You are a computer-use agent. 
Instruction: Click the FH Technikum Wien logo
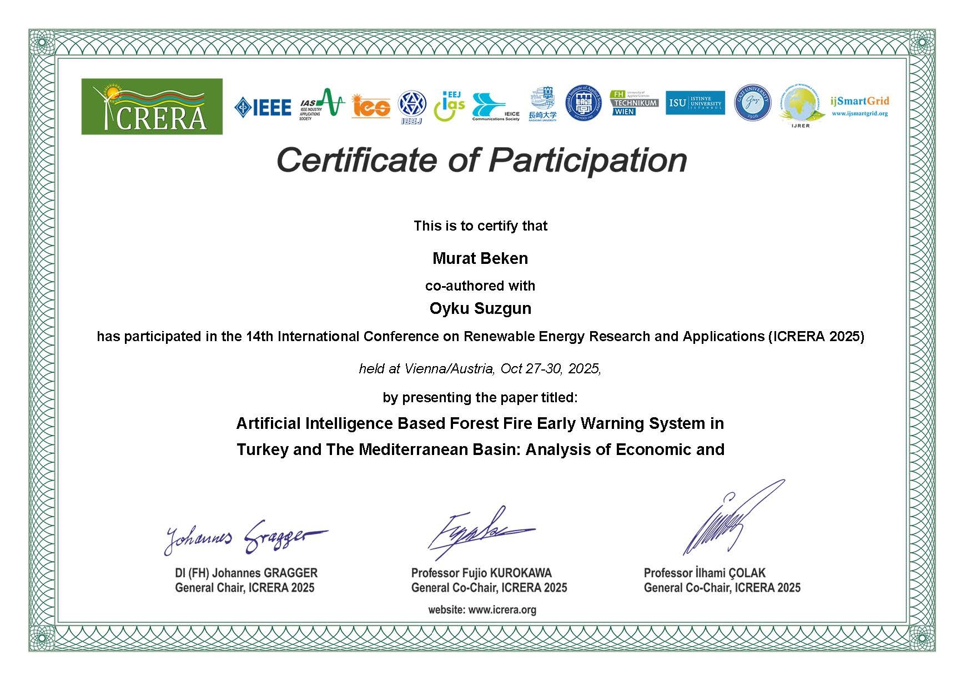pyautogui.click(x=633, y=103)
